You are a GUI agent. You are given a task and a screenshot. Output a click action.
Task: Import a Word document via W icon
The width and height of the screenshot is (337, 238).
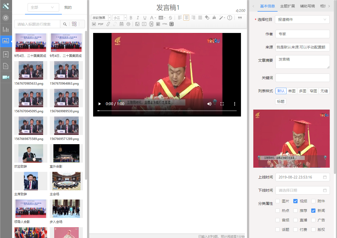(x=94, y=24)
